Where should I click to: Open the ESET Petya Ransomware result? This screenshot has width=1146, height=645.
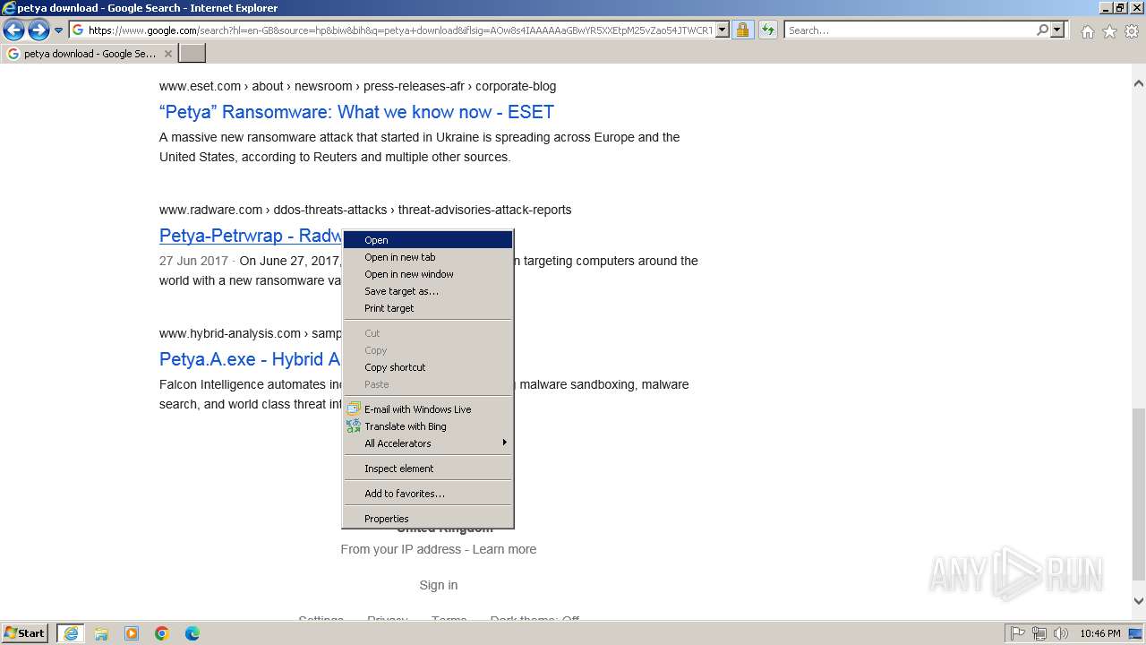pos(356,112)
